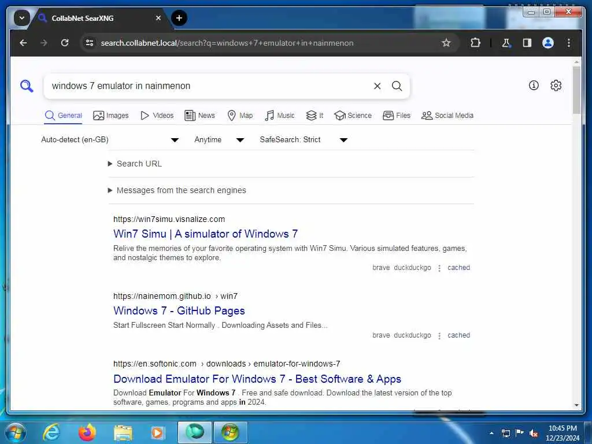The width and height of the screenshot is (592, 444).
Task: Open the Action Center flag icon
Action: coord(520,432)
